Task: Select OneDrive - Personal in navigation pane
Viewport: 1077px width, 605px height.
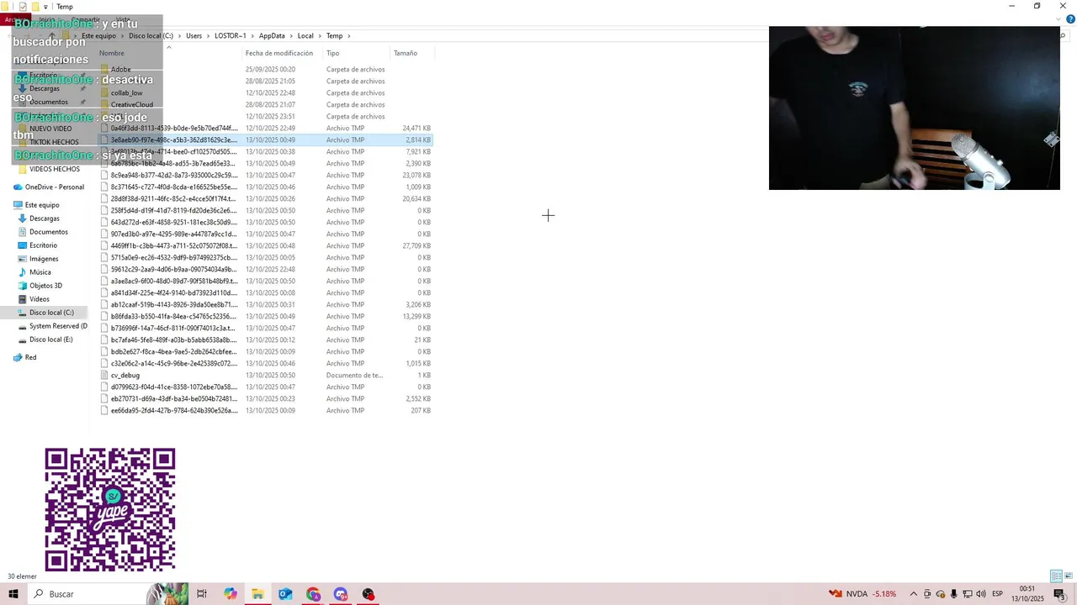Action: click(x=55, y=187)
